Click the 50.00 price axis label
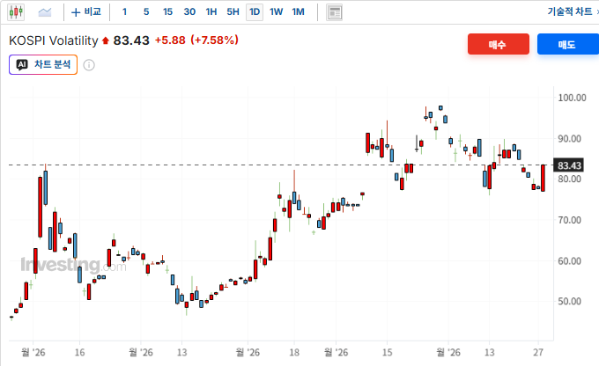The height and width of the screenshot is (366, 599). click(x=569, y=301)
